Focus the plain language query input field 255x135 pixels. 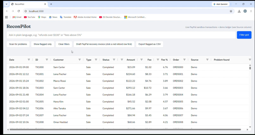point(121,35)
